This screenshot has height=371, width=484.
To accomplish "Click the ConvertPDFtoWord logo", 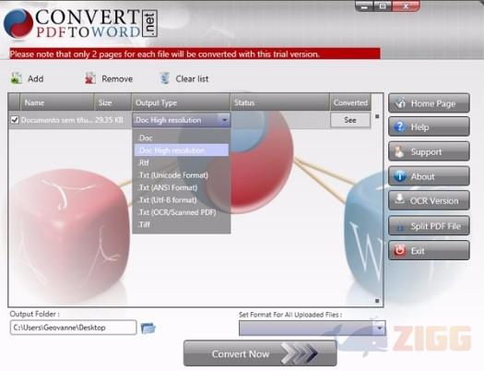I will coord(80,24).
